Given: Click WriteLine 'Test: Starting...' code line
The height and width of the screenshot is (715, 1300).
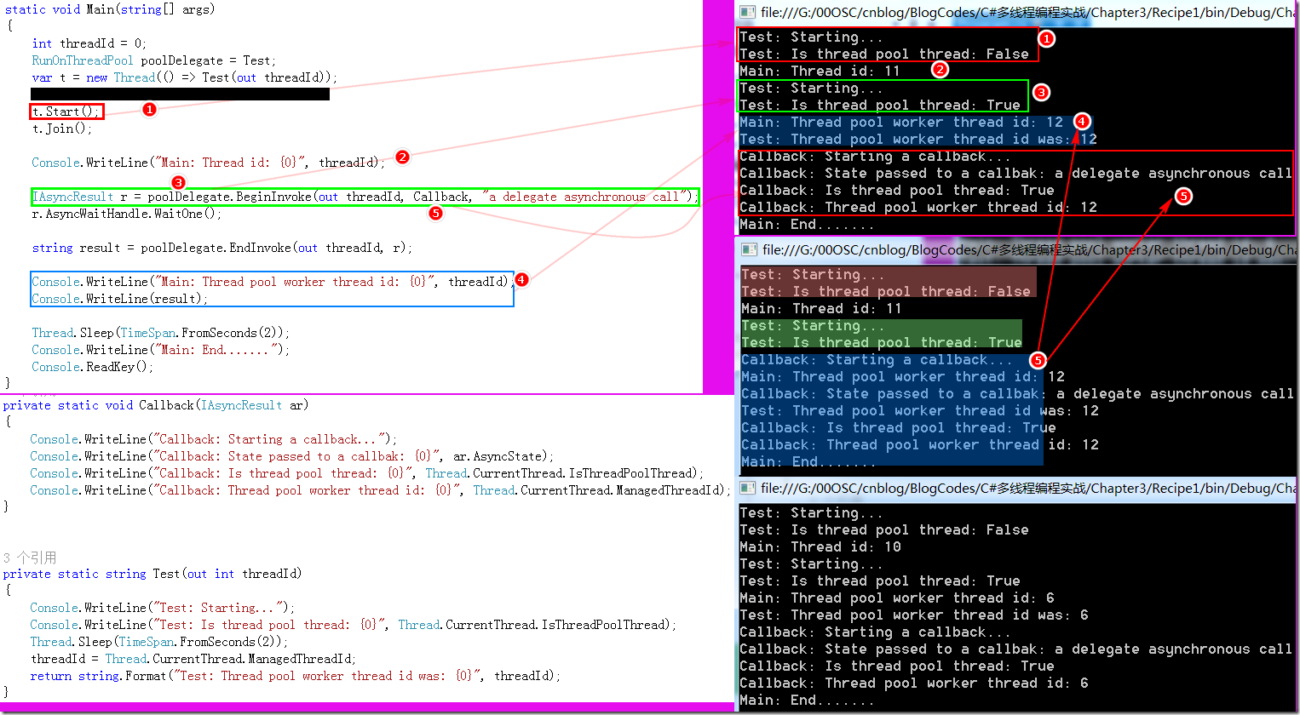Looking at the screenshot, I should 163,608.
